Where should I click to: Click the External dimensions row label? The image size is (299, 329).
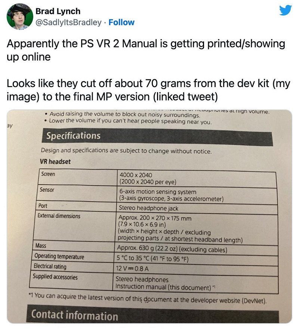point(59,216)
